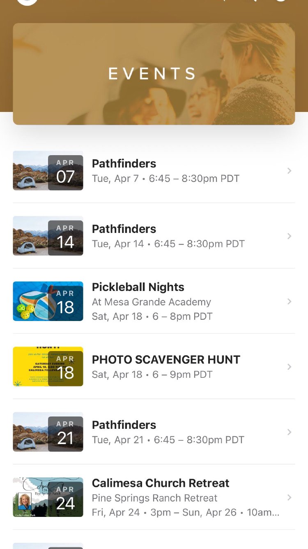
Task: Open chevron arrow for Apr 7 Pathfinders
Action: tap(289, 171)
